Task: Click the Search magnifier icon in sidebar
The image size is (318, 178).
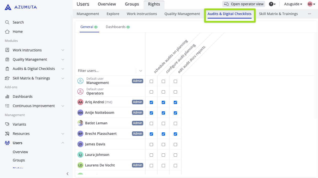Action: click(x=7, y=22)
